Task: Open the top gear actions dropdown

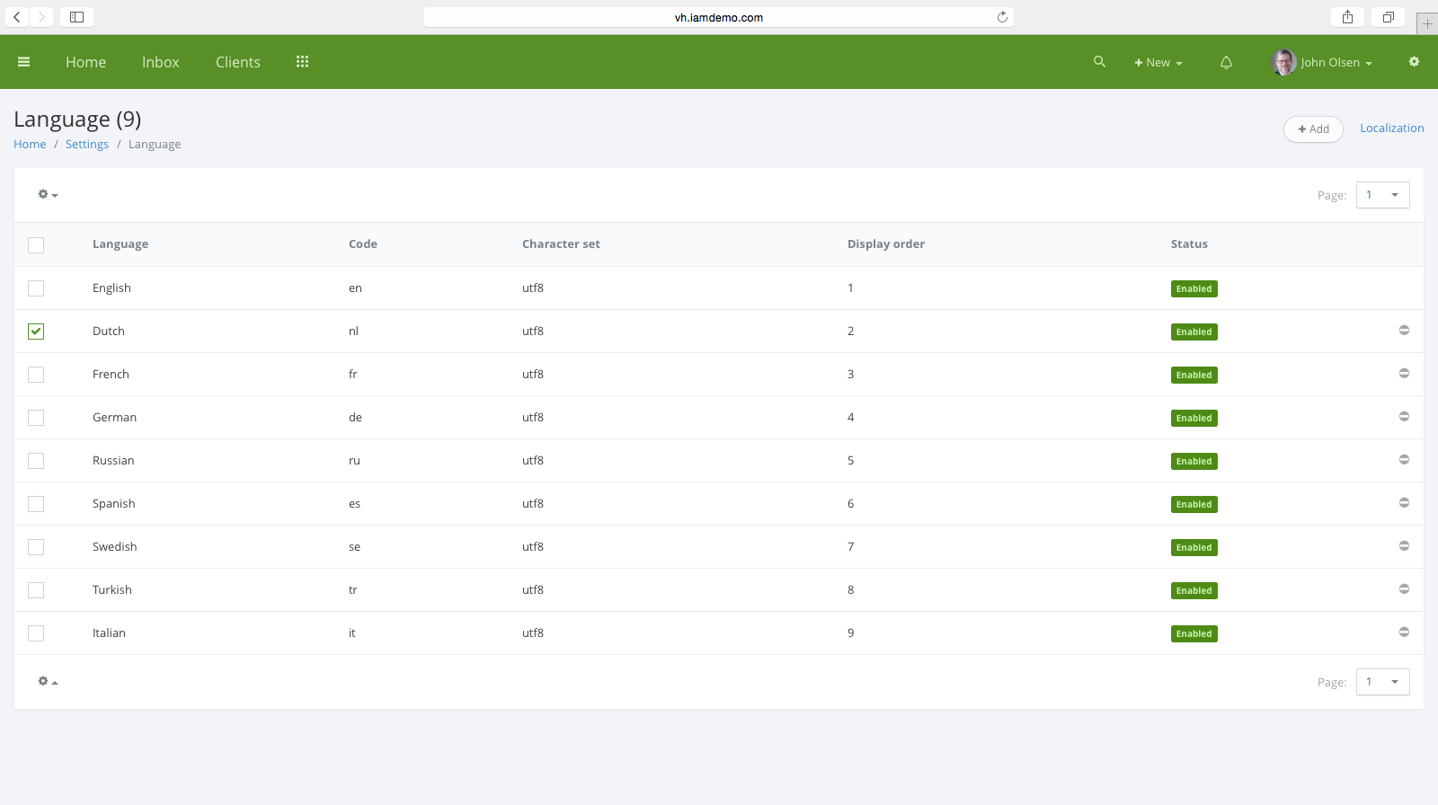Action: point(48,194)
